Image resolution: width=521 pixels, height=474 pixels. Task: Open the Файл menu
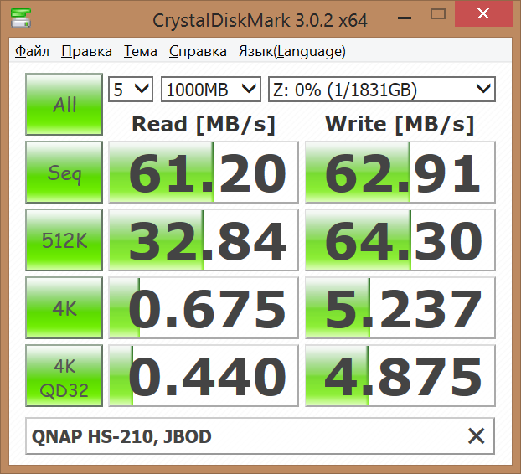pos(32,51)
